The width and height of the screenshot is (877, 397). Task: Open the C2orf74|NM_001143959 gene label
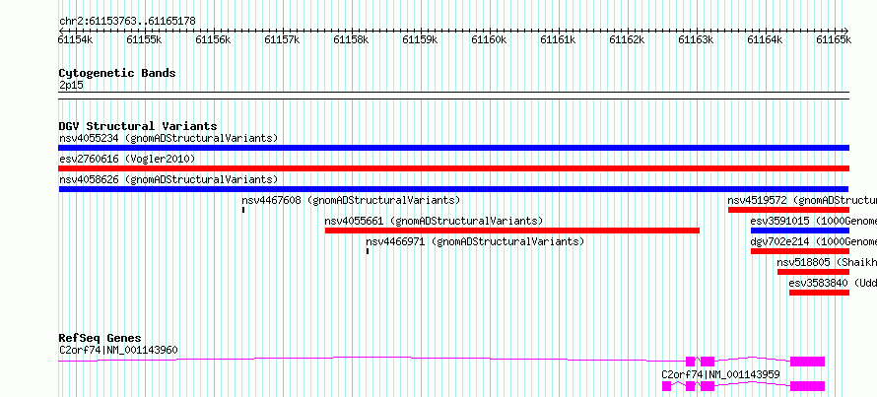pos(720,374)
